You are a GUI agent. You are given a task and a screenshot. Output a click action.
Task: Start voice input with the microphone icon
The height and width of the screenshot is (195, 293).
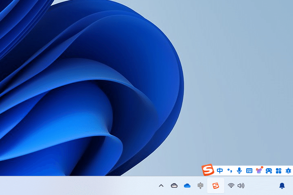click(x=239, y=171)
